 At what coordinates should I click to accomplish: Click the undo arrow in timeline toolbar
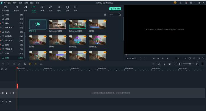(3, 64)
